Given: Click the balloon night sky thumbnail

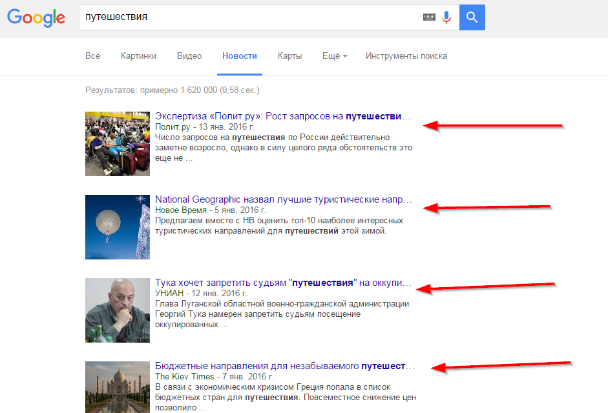Looking at the screenshot, I should coord(118,227).
